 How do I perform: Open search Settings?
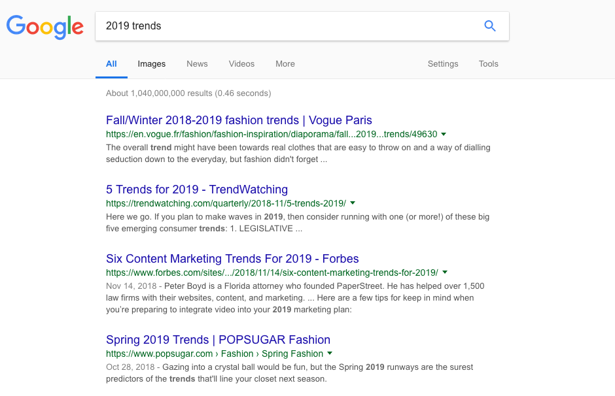coord(443,64)
